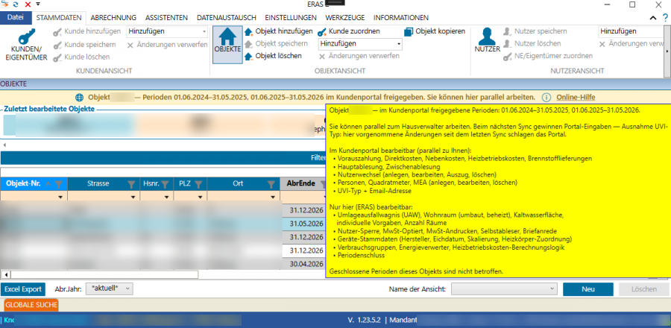Click Kunde speichern in ribbon
This screenshot has width=671, height=328.
coord(84,45)
